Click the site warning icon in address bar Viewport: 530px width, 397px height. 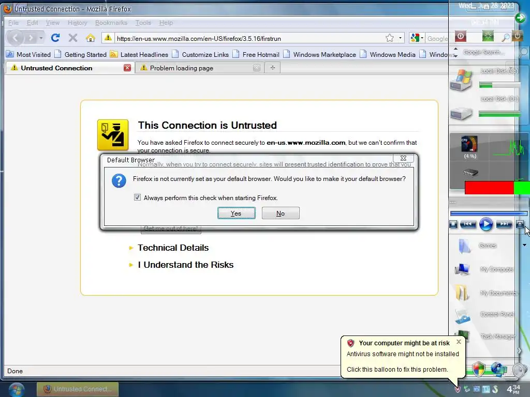[108, 38]
